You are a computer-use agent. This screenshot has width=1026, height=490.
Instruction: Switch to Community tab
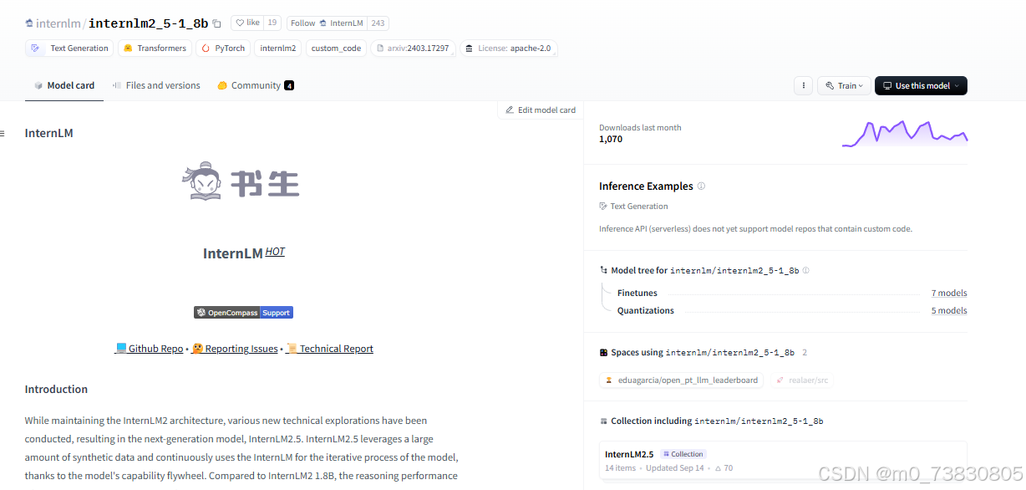[256, 85]
